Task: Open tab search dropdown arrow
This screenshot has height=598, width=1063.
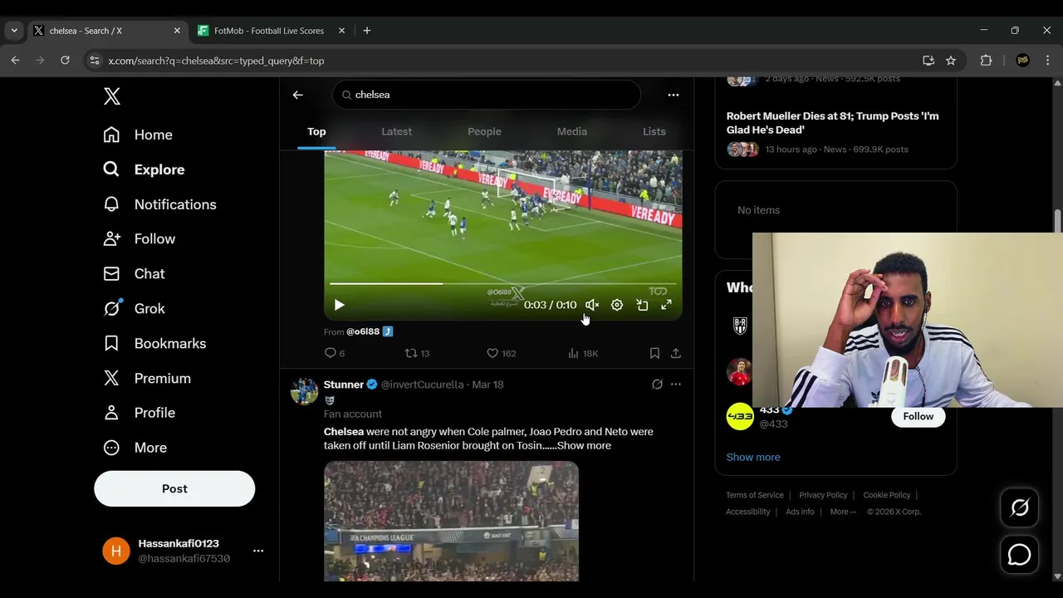Action: click(x=14, y=31)
